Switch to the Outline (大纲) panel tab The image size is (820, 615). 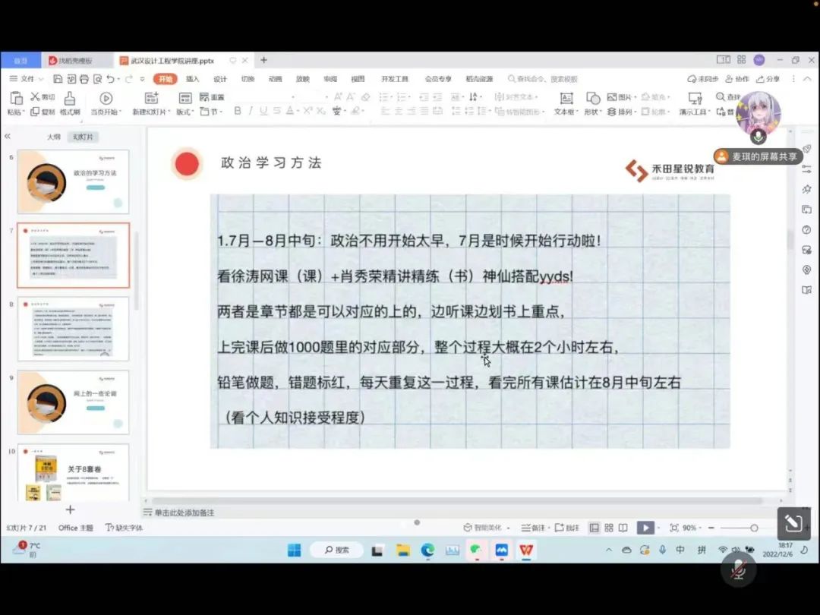[53, 137]
